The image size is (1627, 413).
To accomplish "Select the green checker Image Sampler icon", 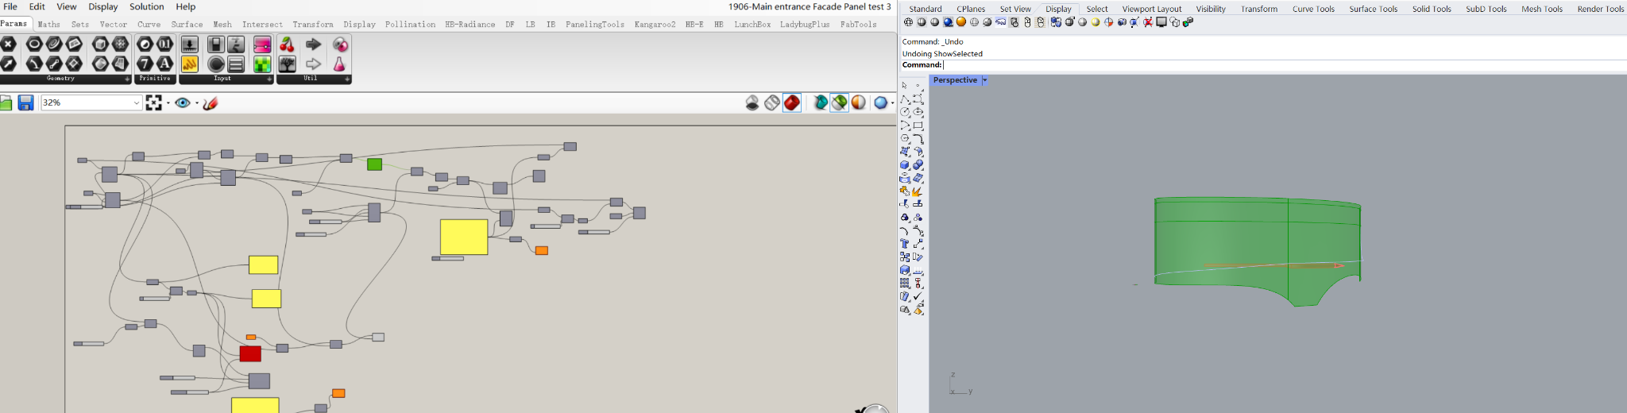I will click(x=262, y=64).
